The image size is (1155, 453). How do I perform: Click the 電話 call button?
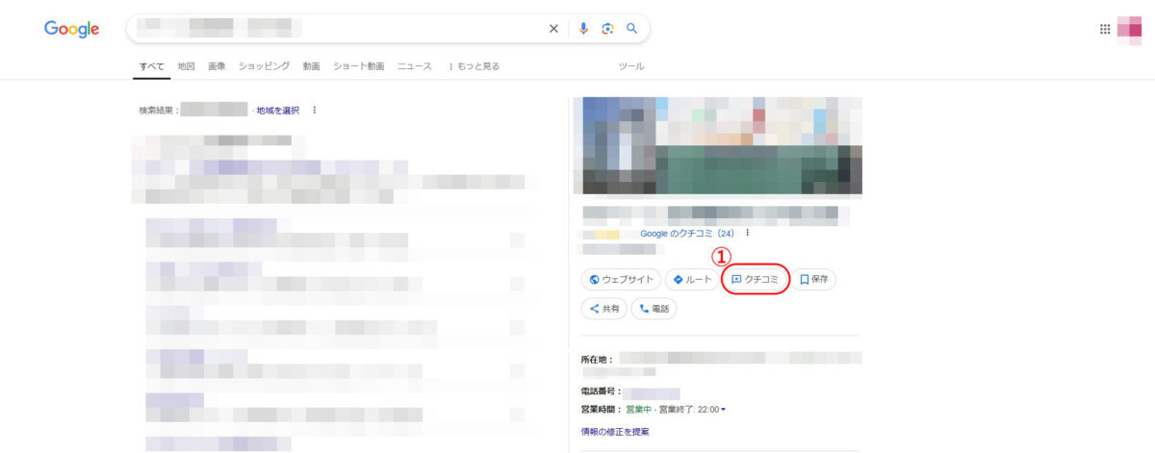654,309
